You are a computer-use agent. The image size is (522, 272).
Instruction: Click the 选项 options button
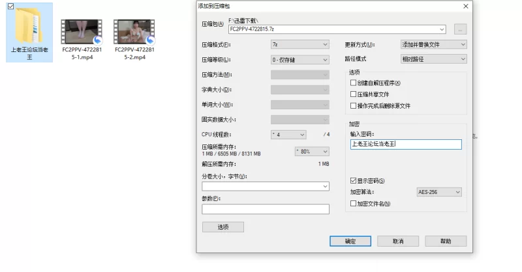223,227
